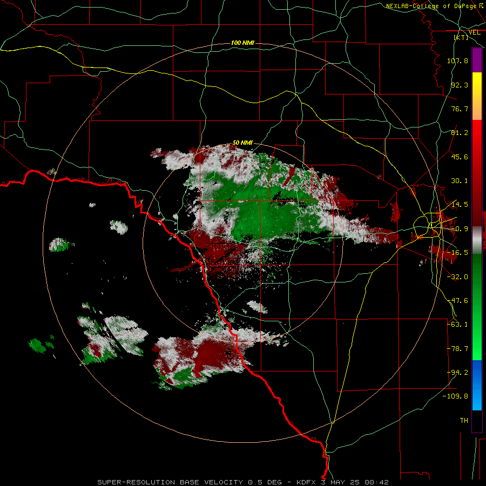Click the 50 NMI range ring label

pyautogui.click(x=242, y=143)
